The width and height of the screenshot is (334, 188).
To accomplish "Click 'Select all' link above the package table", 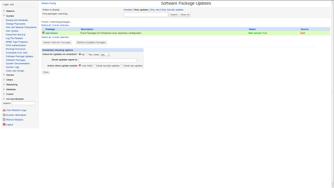I will [46, 25].
